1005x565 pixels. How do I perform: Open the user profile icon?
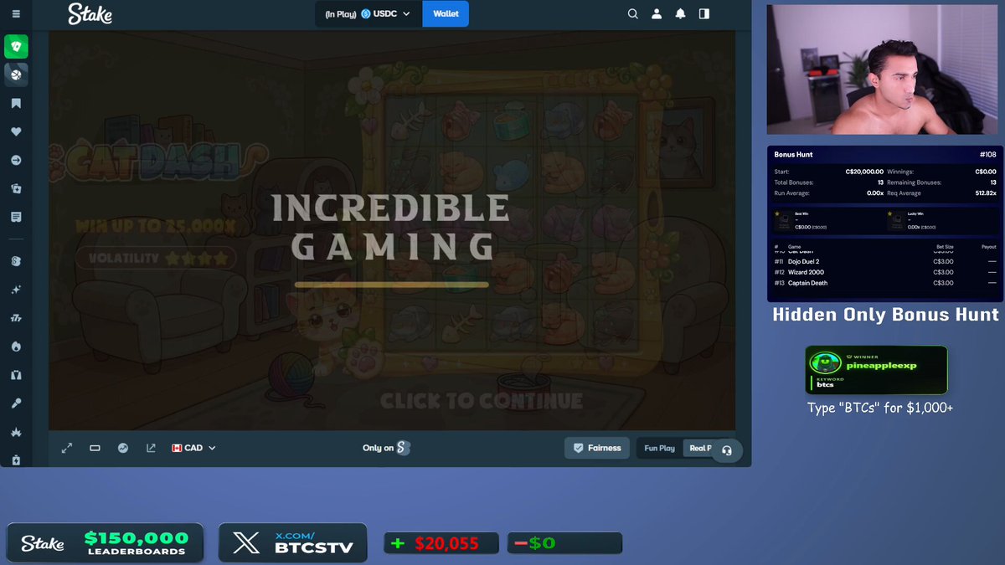coord(657,14)
